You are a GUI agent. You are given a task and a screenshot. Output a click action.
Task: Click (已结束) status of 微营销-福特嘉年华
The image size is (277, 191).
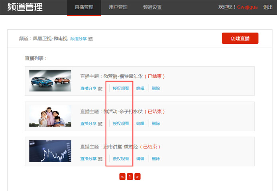click(155, 76)
